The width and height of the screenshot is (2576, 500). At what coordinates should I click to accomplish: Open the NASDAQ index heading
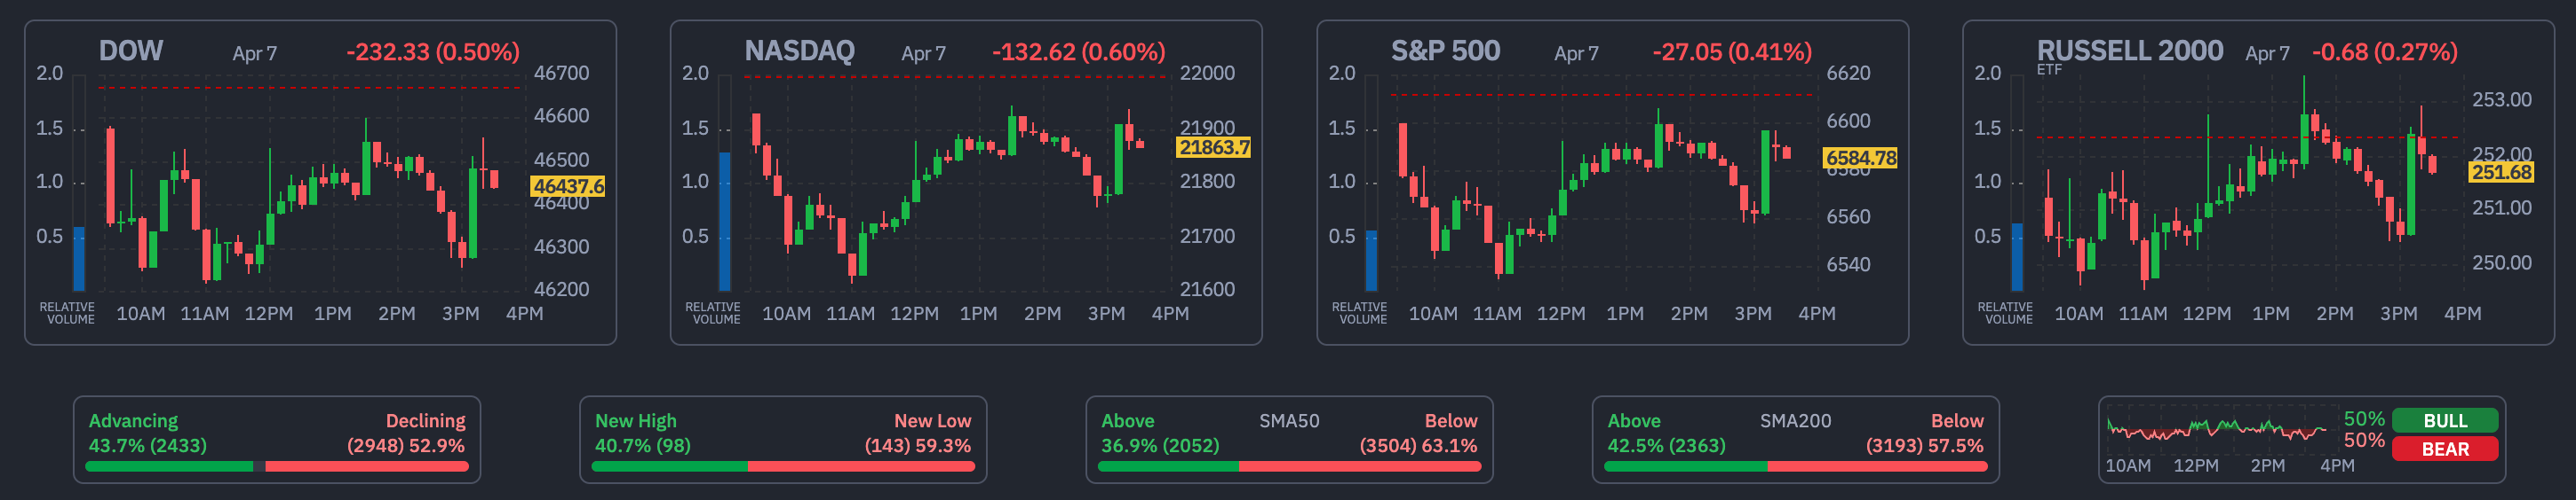coord(799,51)
